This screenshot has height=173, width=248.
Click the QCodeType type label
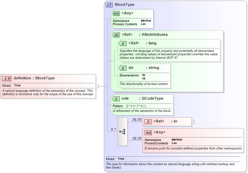coord(151,98)
